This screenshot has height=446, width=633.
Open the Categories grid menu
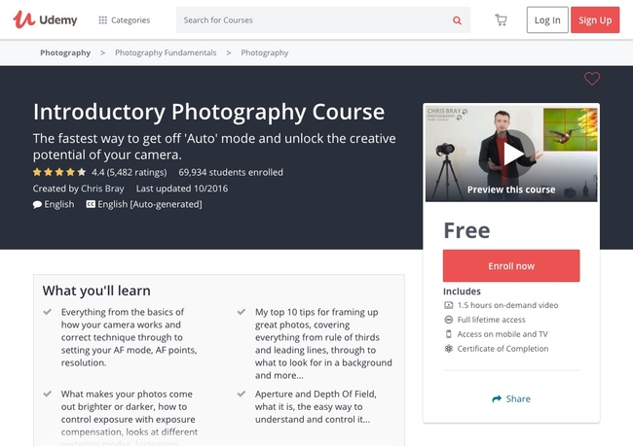[103, 20]
